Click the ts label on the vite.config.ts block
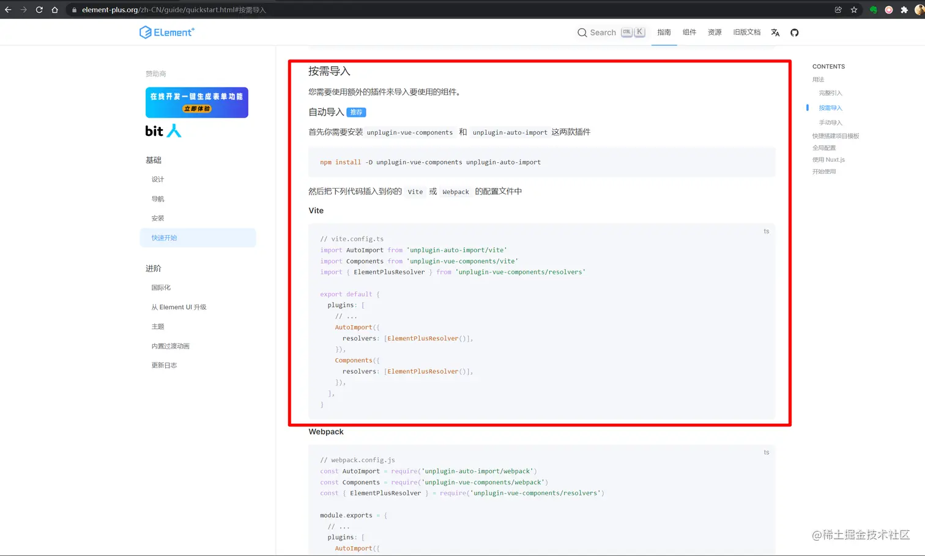925x556 pixels. [766, 231]
